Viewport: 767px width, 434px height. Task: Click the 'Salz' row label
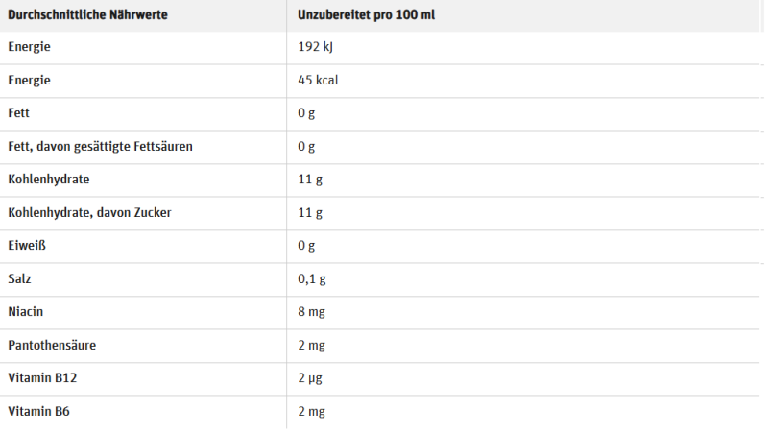pyautogui.click(x=20, y=278)
